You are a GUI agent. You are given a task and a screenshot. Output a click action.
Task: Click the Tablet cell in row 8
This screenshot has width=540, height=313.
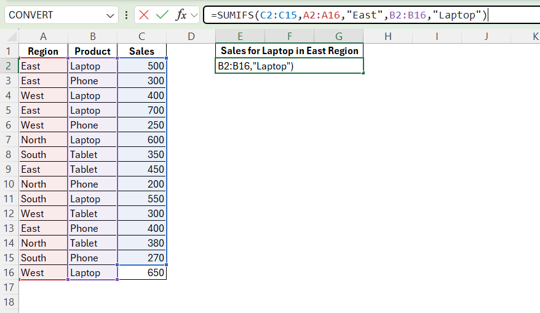92,154
